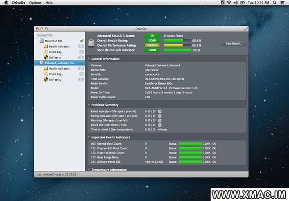Open Health Indicators under Volume3 drive
The image size is (289, 201).
tap(59, 68)
